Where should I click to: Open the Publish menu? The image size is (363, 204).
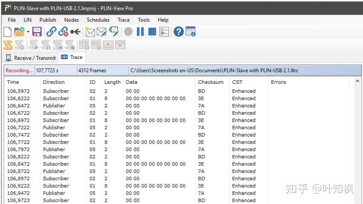[48, 20]
